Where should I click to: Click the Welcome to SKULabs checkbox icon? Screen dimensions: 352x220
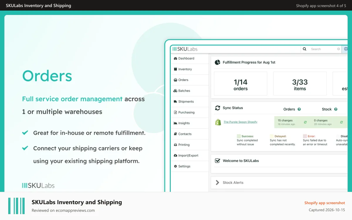pos(217,161)
